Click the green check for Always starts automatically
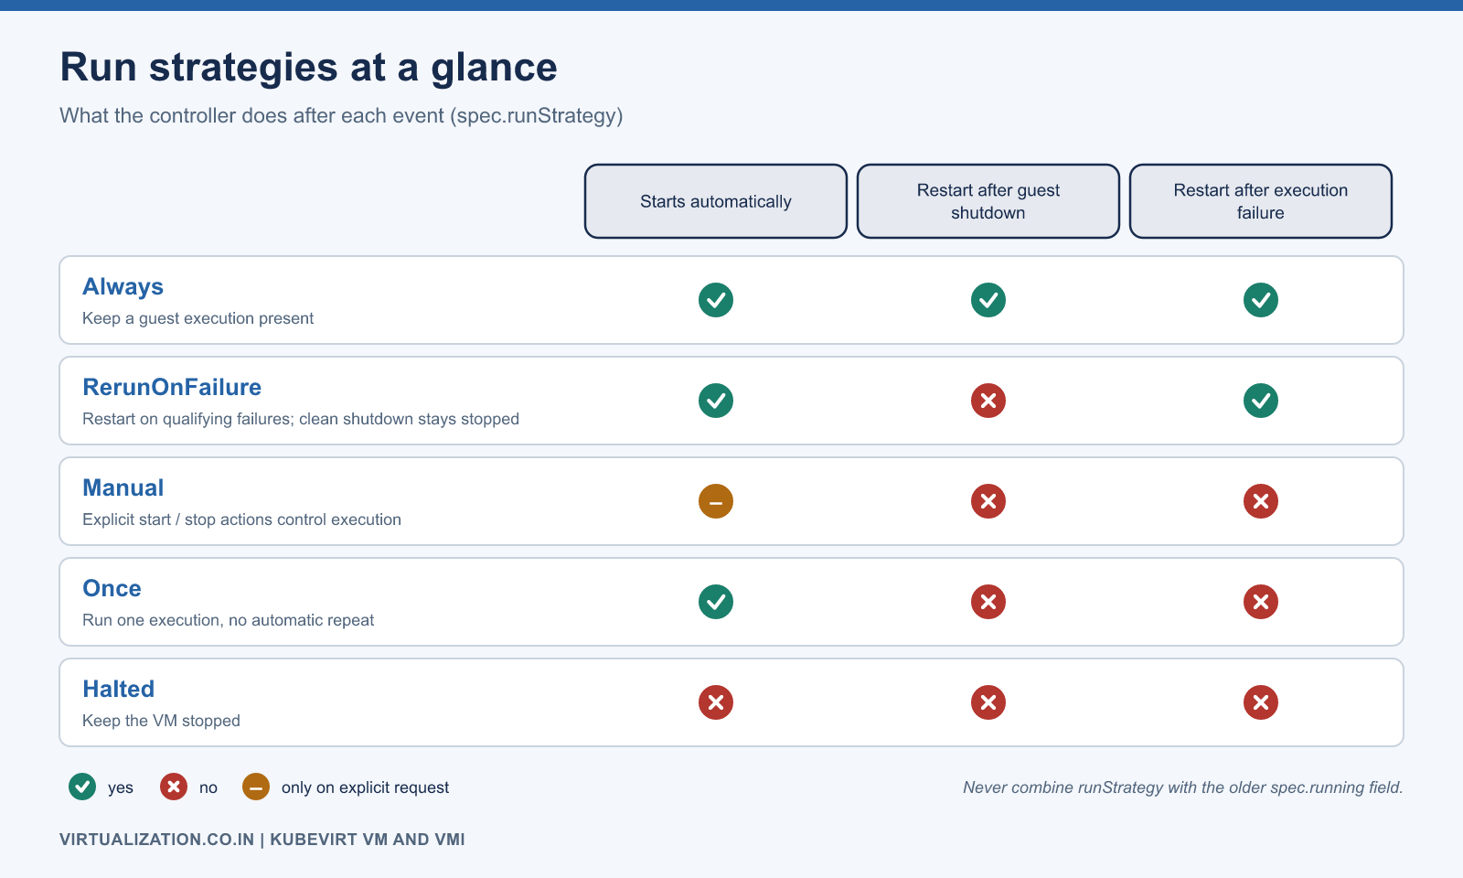This screenshot has width=1463, height=878. pyautogui.click(x=716, y=300)
